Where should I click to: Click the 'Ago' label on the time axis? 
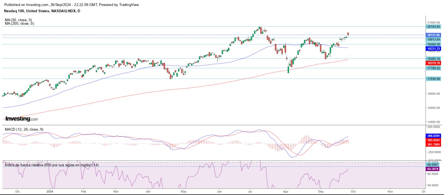tap(285, 192)
